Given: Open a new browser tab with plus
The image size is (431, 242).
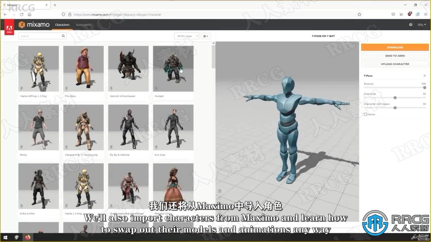Looking at the screenshot, I should point(55,5).
